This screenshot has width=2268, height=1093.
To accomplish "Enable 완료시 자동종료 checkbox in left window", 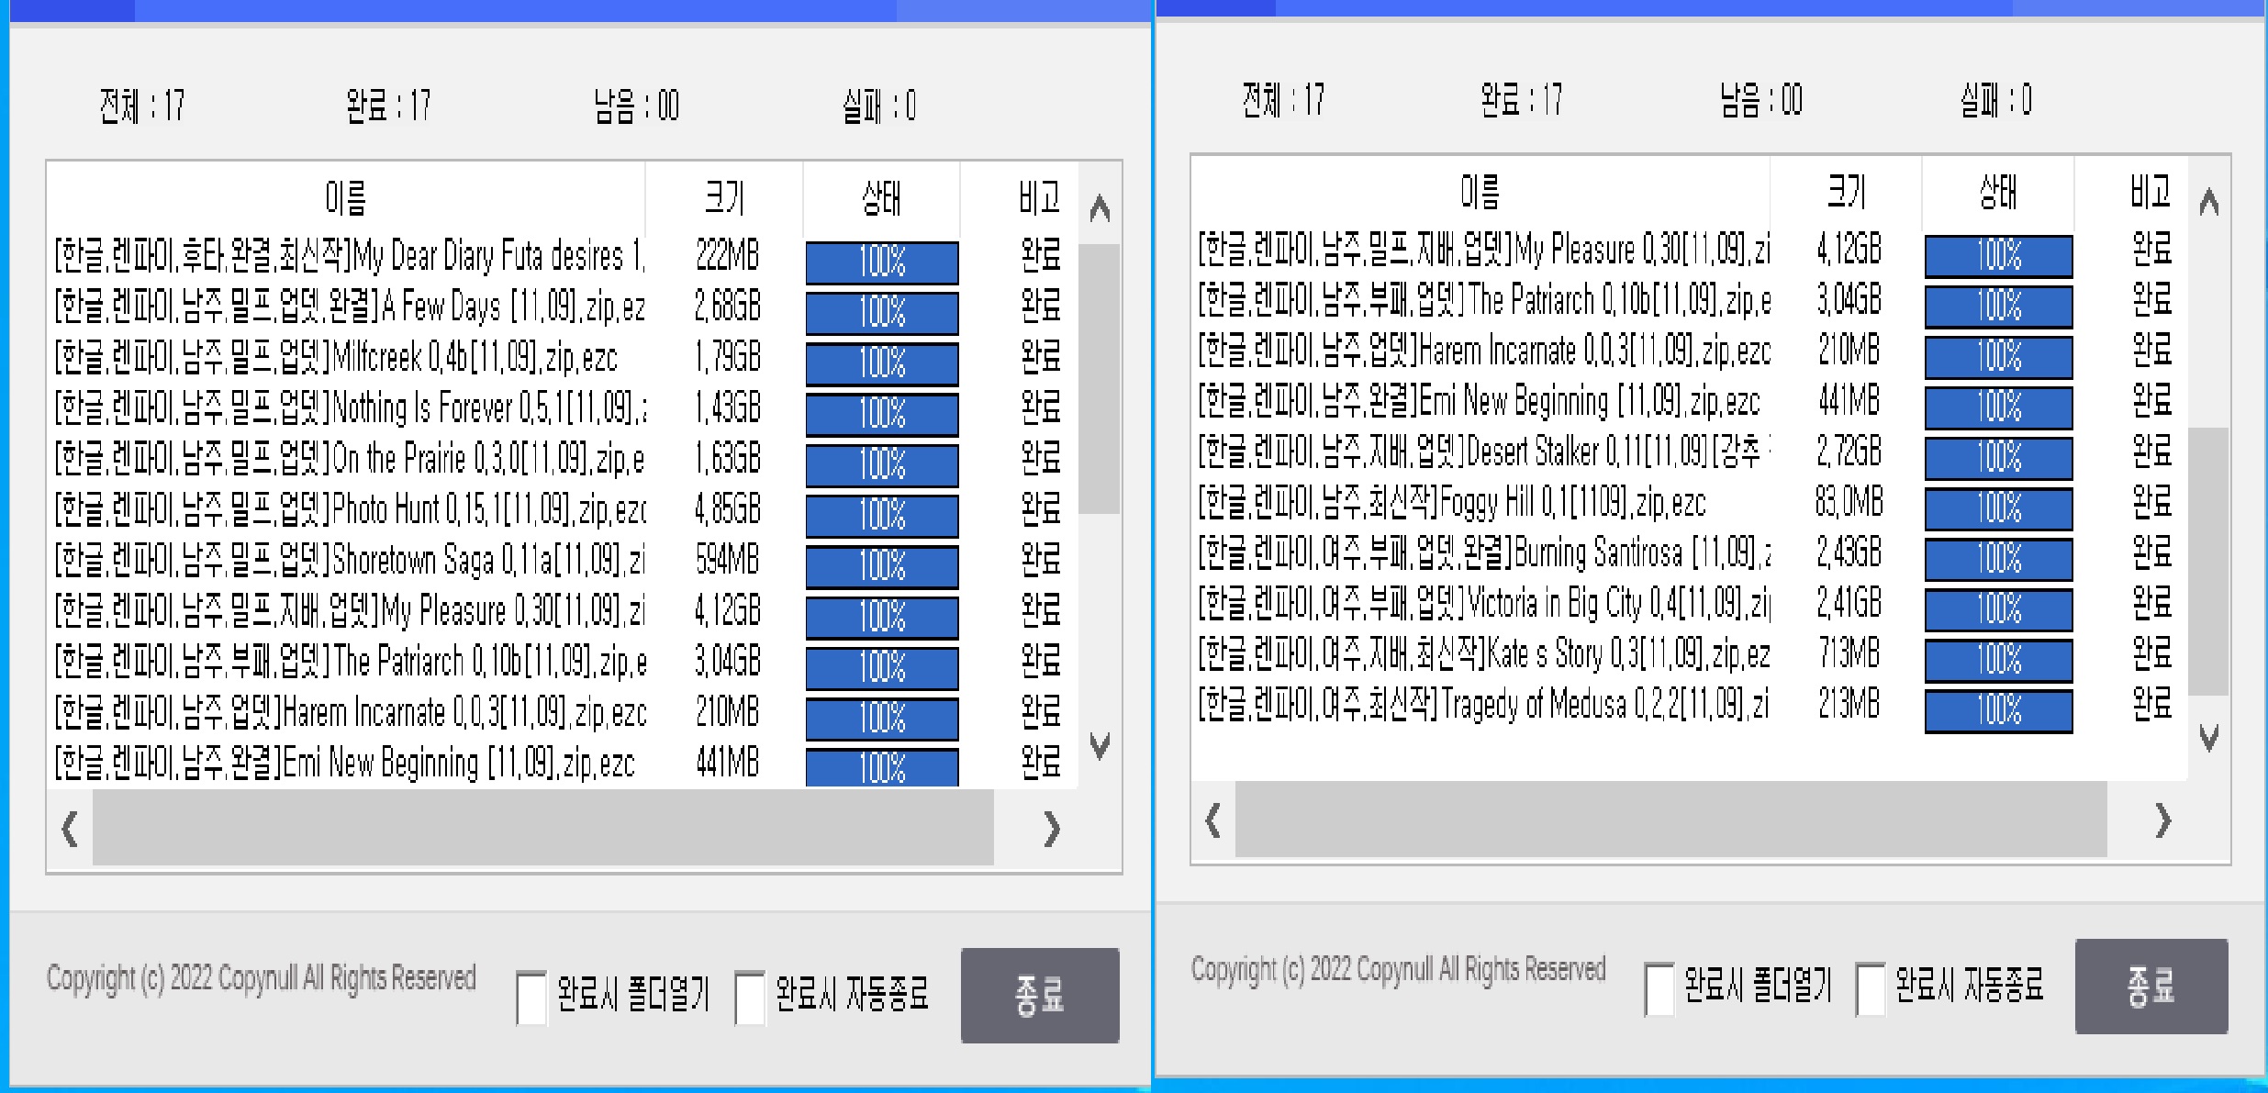I will tap(750, 997).
